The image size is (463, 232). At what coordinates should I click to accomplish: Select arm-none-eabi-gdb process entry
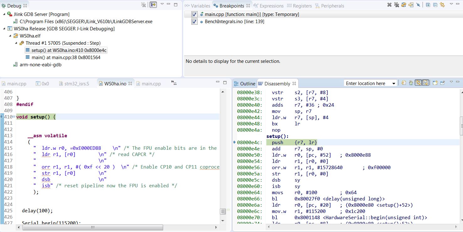pos(40,65)
